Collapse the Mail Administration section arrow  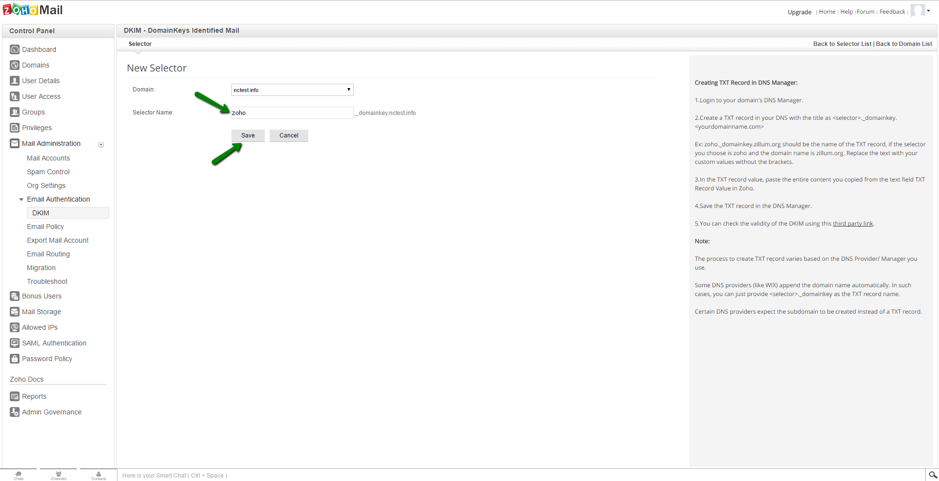[x=101, y=144]
